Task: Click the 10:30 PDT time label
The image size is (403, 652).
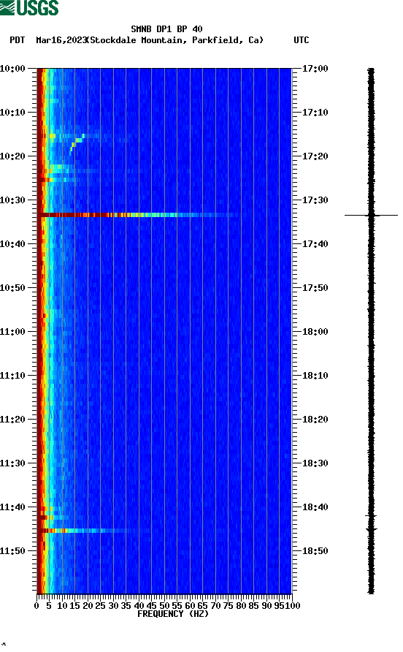Action: (12, 200)
